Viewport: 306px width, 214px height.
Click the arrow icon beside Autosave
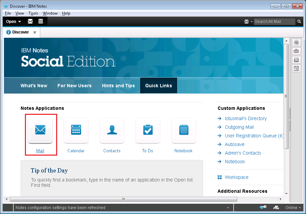[220, 144]
